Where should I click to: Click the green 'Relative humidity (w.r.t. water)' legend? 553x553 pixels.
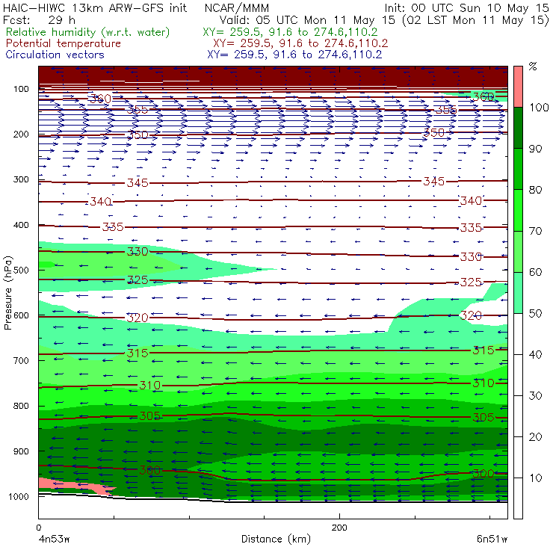[x=88, y=32]
